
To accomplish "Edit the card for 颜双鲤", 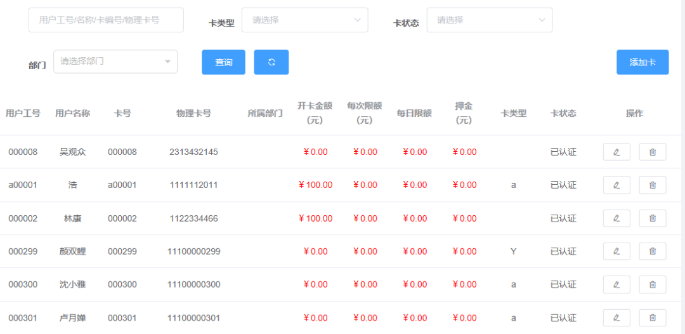I will pos(616,251).
